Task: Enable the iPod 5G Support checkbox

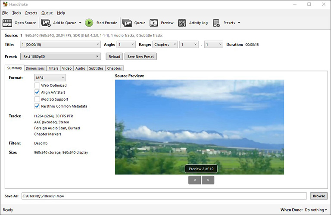Action: coord(37,99)
